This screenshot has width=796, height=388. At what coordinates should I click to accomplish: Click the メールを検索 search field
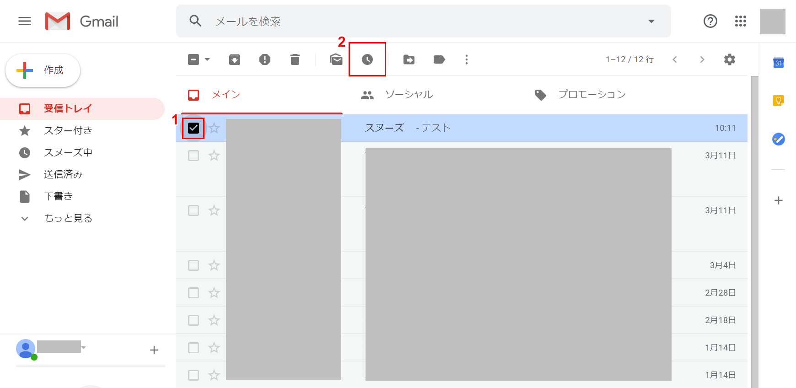[412, 21]
